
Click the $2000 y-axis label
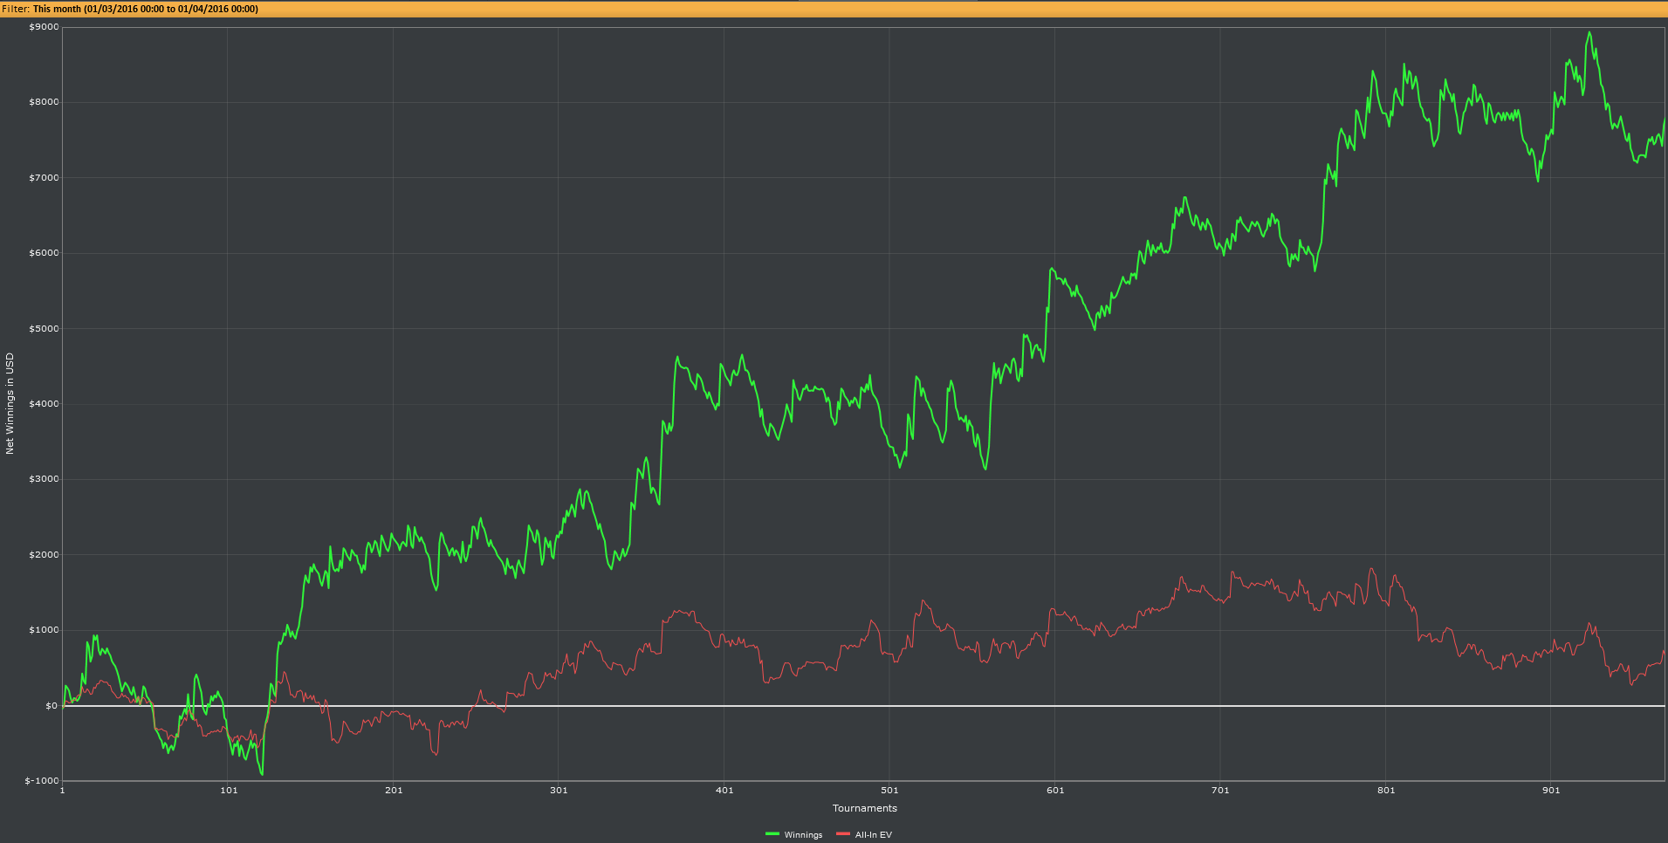coord(44,555)
